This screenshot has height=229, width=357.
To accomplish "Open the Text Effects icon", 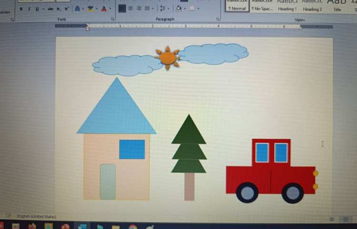I will pos(77,9).
